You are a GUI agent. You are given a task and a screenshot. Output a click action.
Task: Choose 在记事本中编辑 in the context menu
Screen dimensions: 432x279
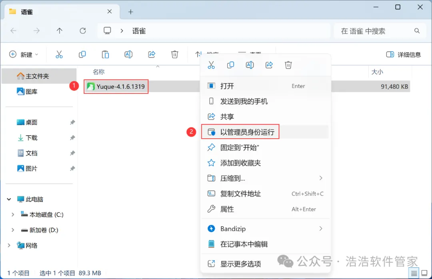click(266, 244)
